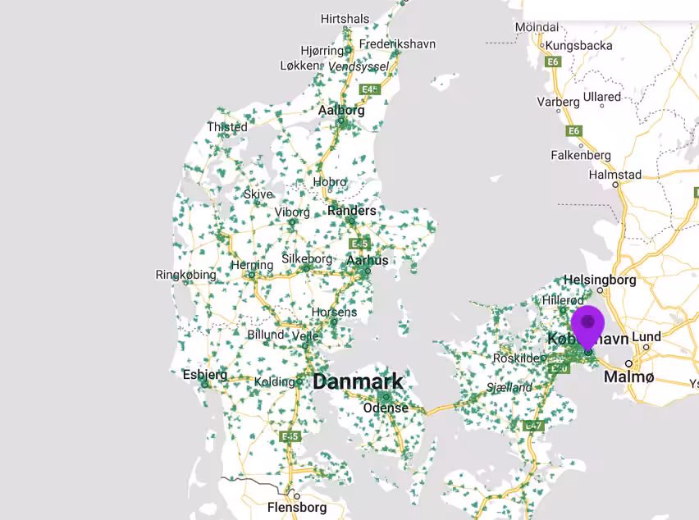The image size is (699, 520).
Task: Click the Malmö city label
Action: (628, 376)
